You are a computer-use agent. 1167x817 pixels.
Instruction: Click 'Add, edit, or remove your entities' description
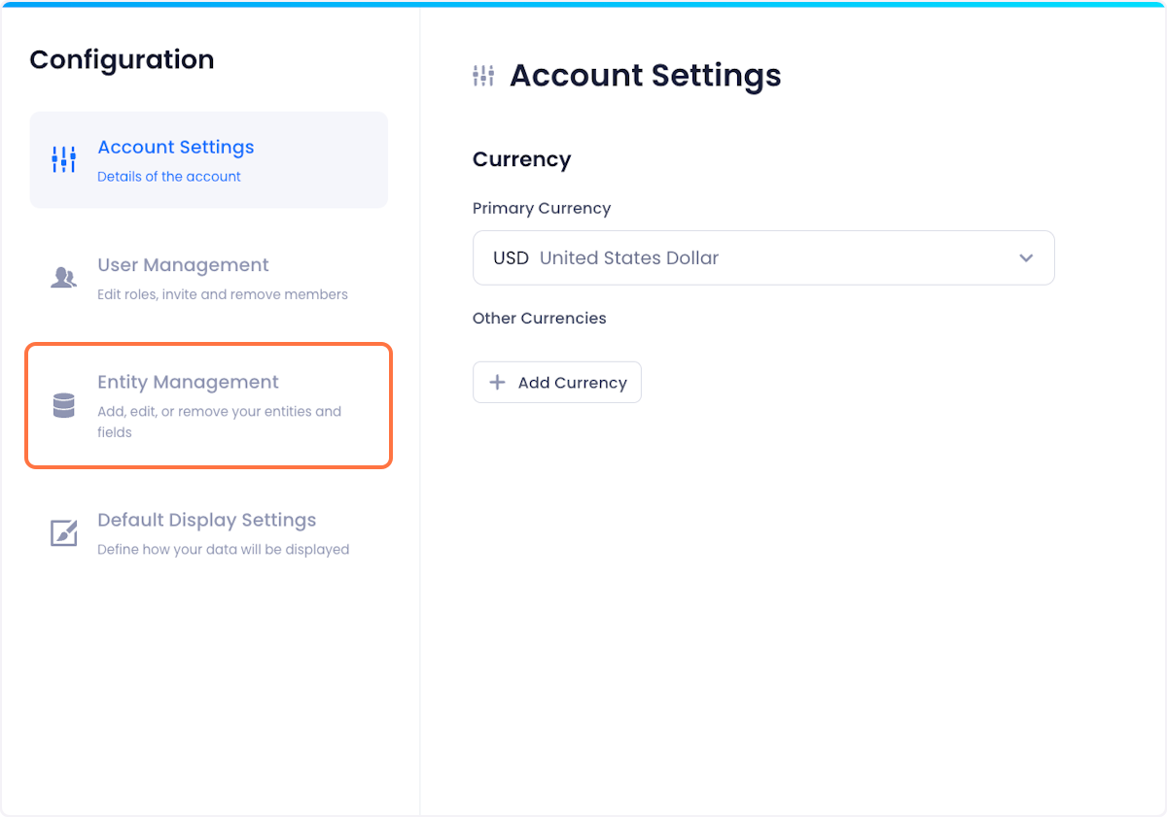pos(220,422)
